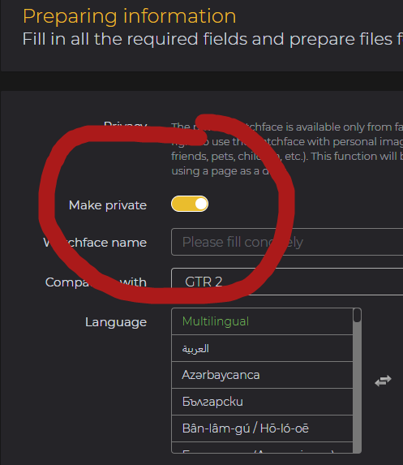The width and height of the screenshot is (403, 465).
Task: Choose Azərbaycanca from the language list
Action: (262, 375)
